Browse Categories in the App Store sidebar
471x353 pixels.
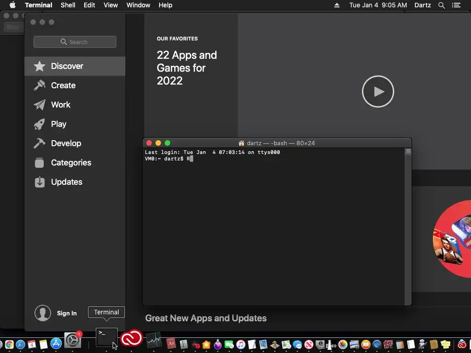tap(75, 162)
